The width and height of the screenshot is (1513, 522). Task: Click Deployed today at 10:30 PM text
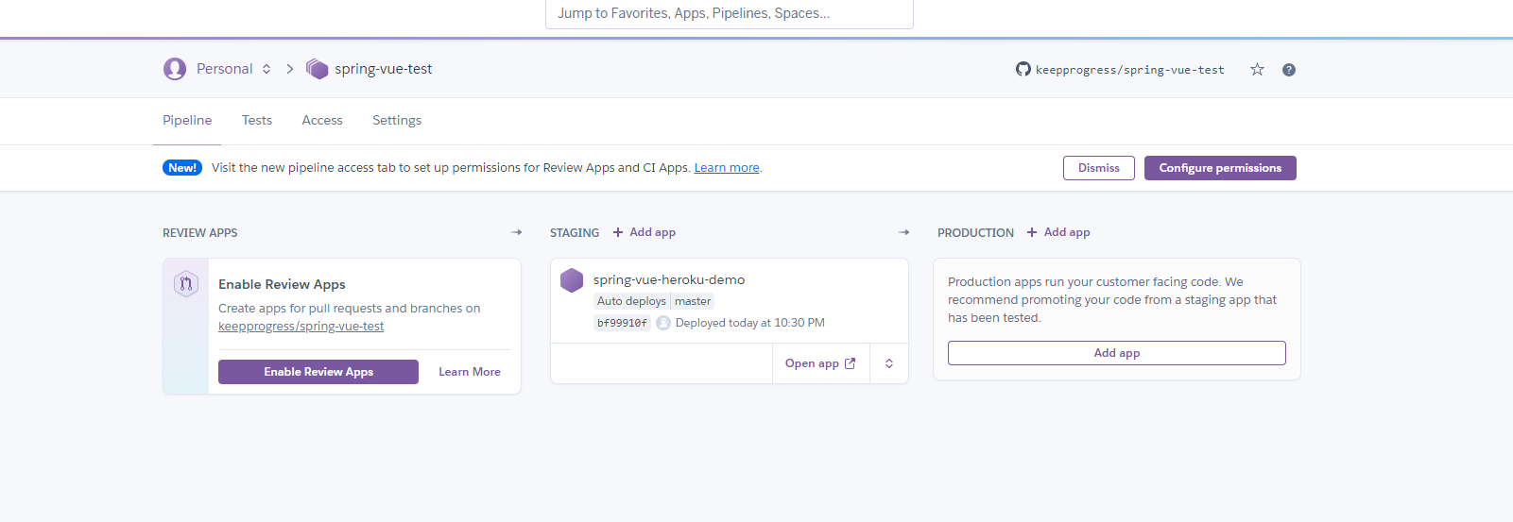tap(750, 323)
